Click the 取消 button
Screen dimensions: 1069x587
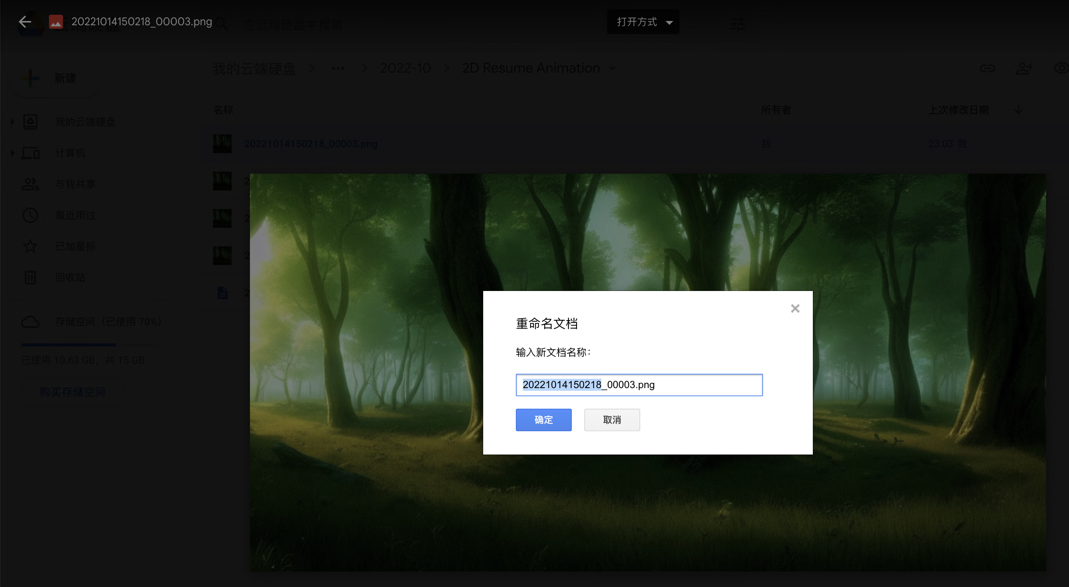612,420
